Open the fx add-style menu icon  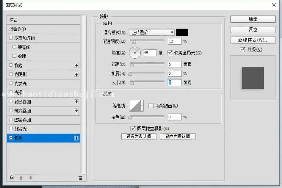[x=12, y=178]
